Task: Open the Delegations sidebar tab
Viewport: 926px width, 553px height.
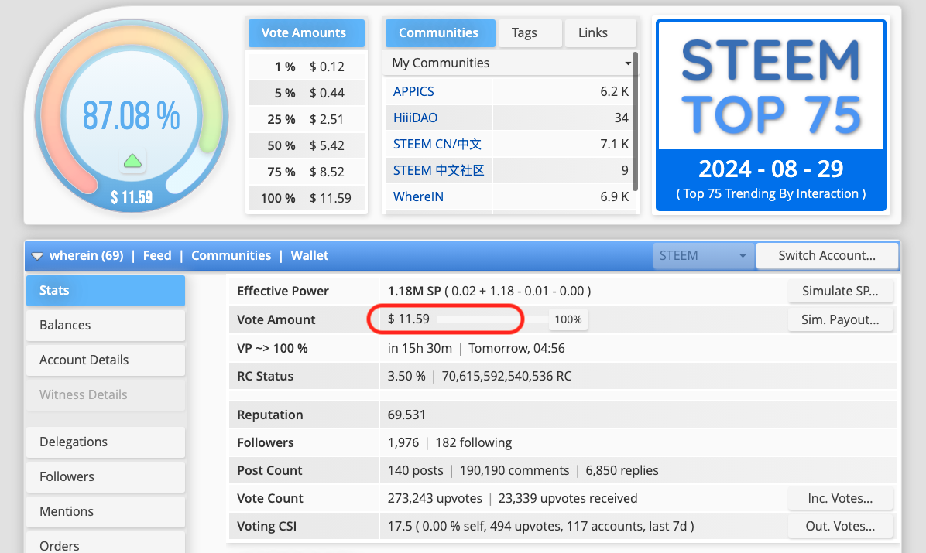Action: [106, 442]
